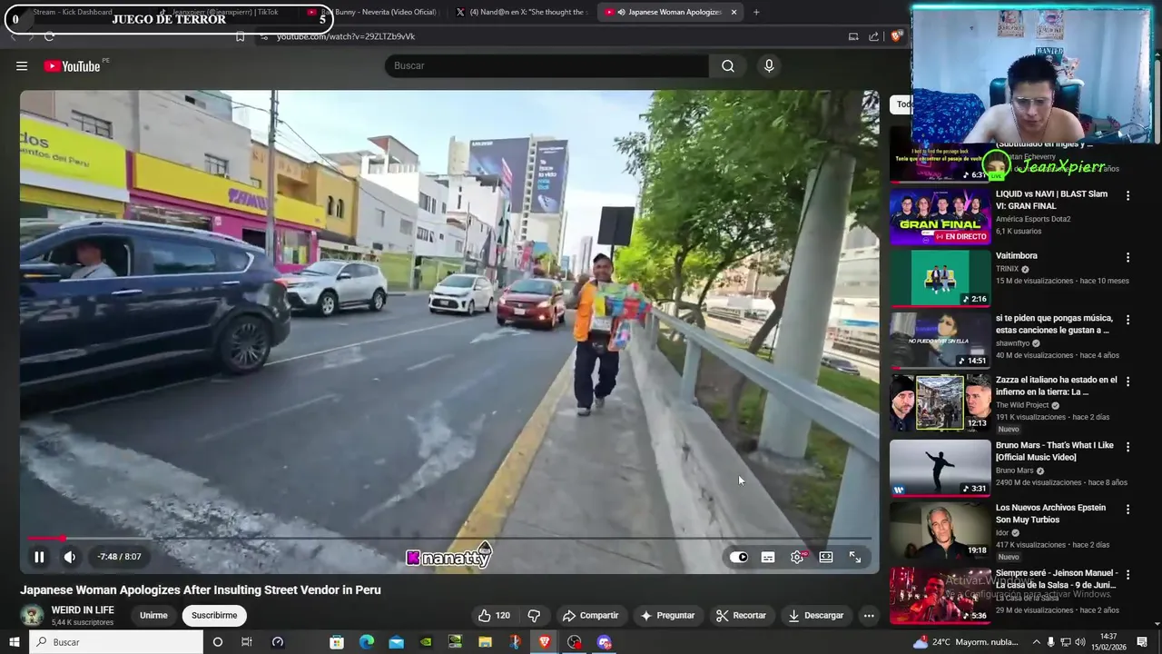
Task: Focus the Buscar search field on YouTube
Action: point(547,65)
